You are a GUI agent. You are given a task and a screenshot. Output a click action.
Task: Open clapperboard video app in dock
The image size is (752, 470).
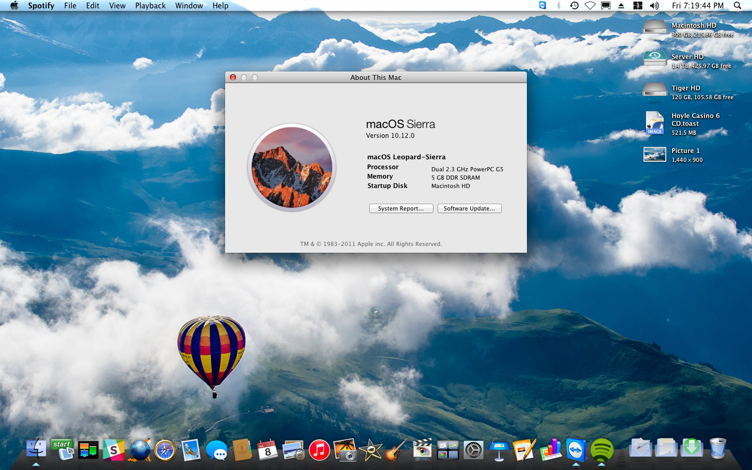pyautogui.click(x=422, y=450)
